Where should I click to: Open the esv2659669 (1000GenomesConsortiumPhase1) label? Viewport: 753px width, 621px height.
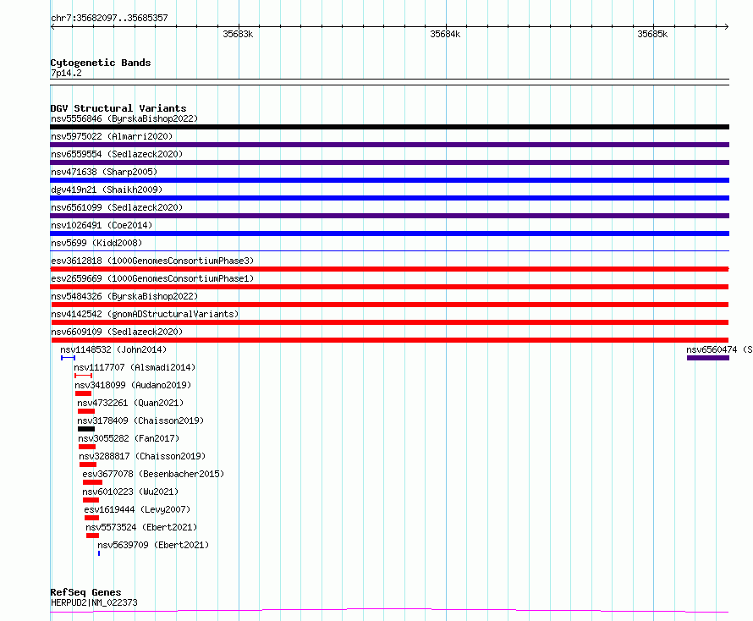[152, 278]
